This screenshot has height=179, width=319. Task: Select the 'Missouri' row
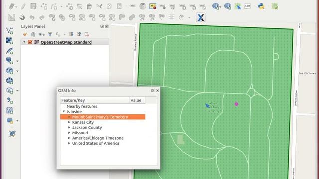click(x=80, y=133)
